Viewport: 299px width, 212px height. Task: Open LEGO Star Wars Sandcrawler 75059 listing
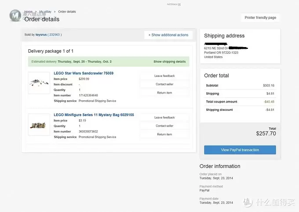84,73
